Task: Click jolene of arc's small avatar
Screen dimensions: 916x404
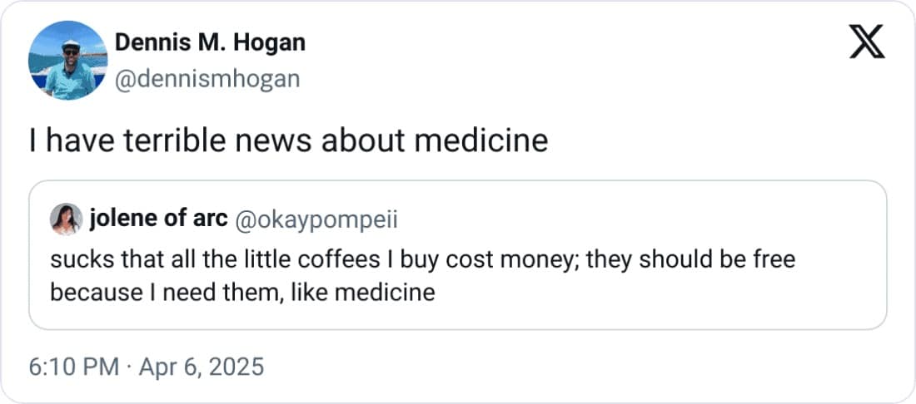Action: (x=66, y=219)
